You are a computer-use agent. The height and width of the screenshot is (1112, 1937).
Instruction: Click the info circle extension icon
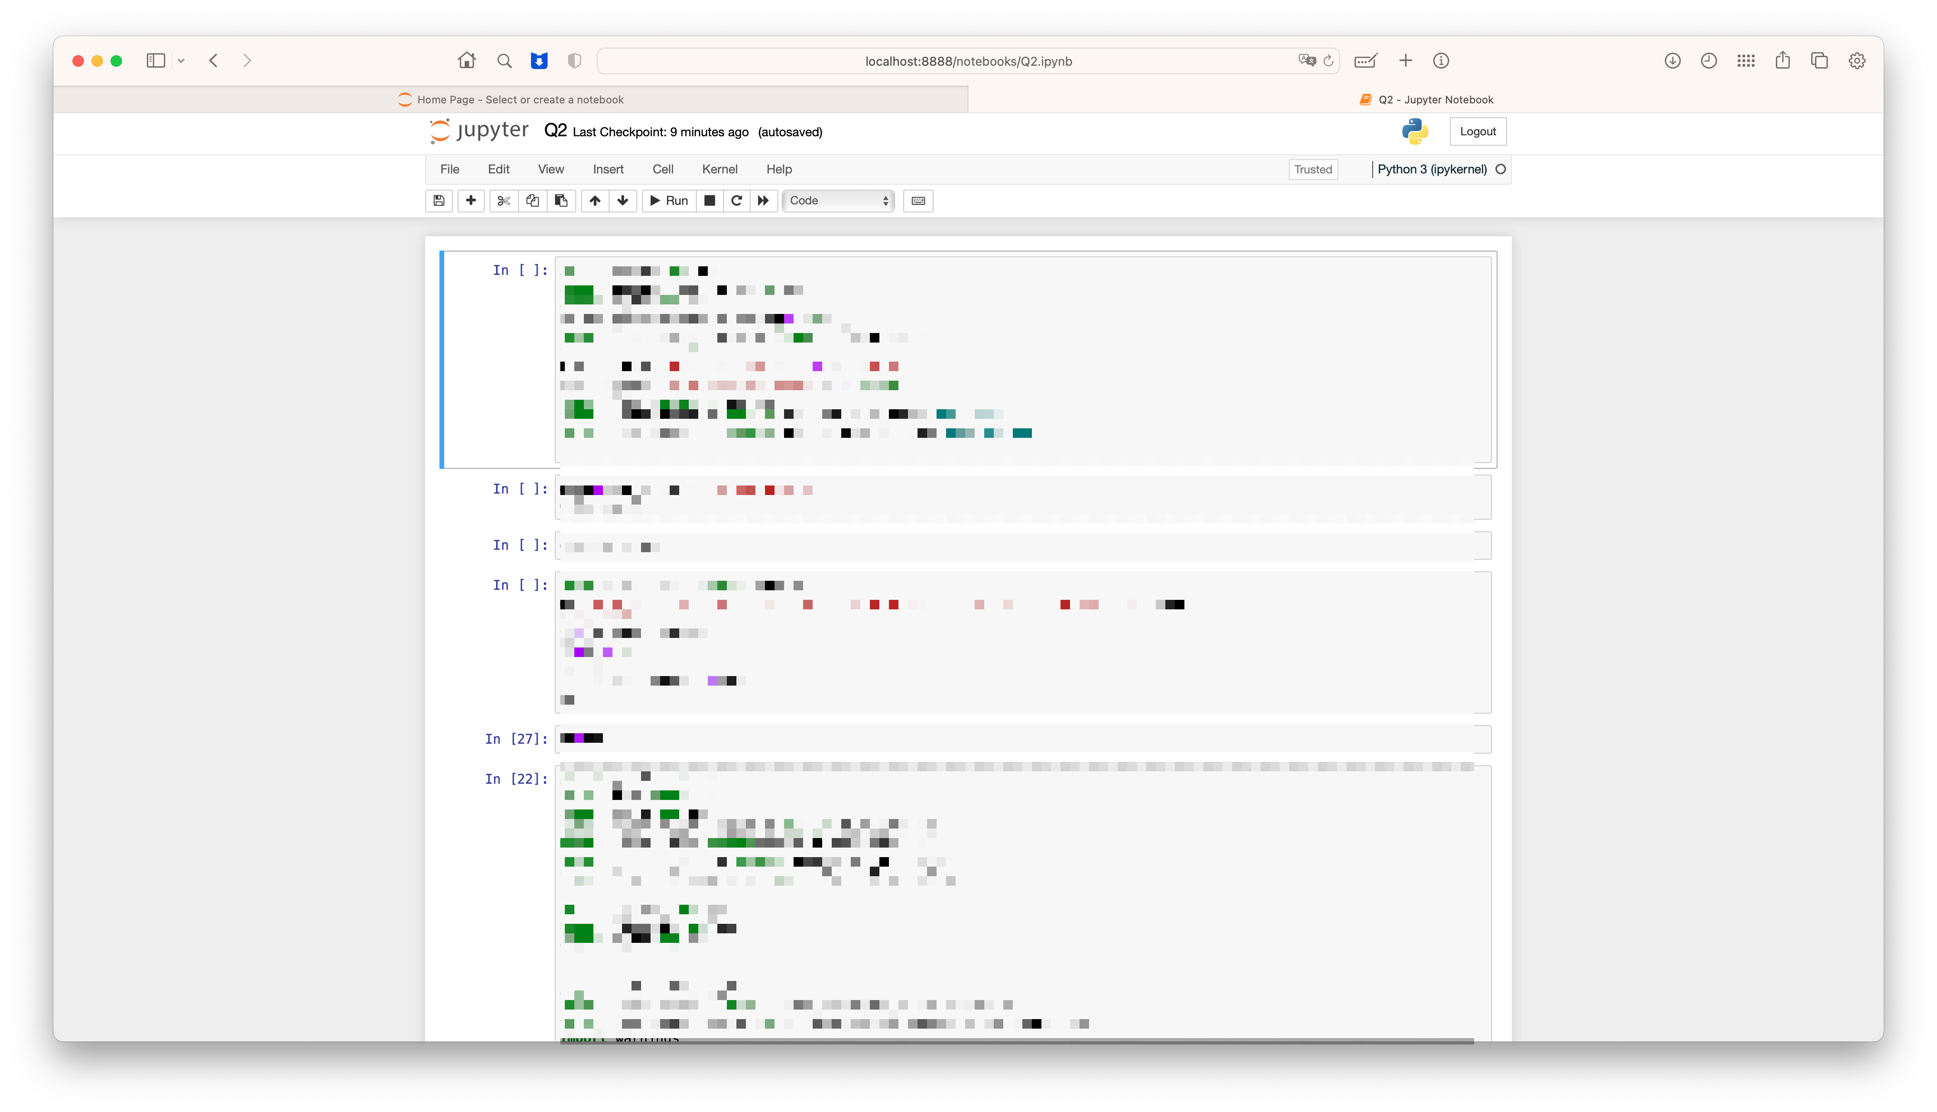click(x=1440, y=61)
